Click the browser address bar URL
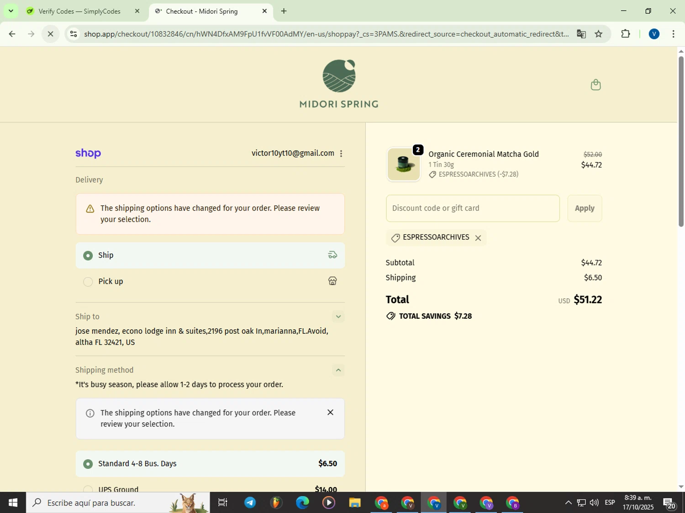 tap(326, 34)
